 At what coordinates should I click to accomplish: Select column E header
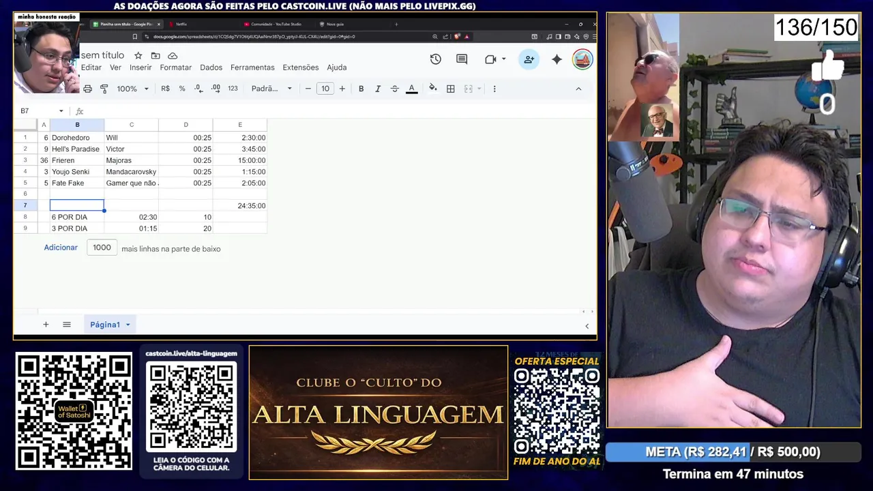click(x=240, y=125)
